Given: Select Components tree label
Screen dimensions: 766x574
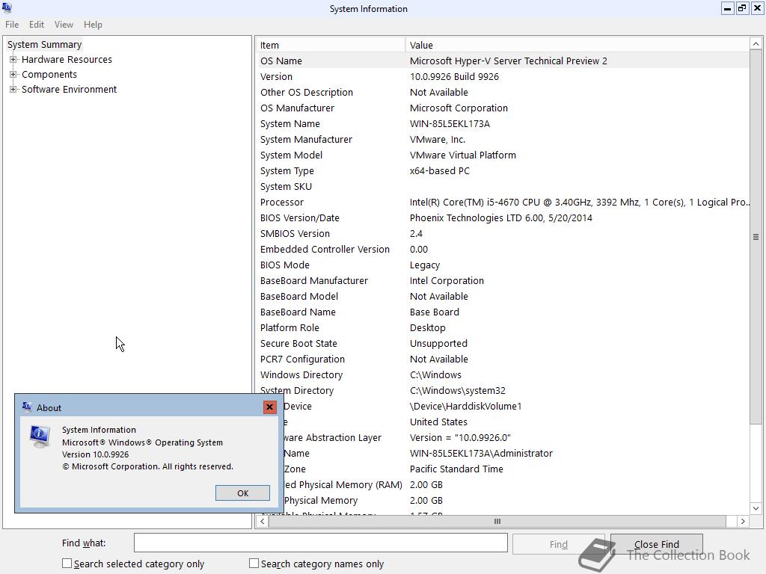Looking at the screenshot, I should [x=49, y=75].
